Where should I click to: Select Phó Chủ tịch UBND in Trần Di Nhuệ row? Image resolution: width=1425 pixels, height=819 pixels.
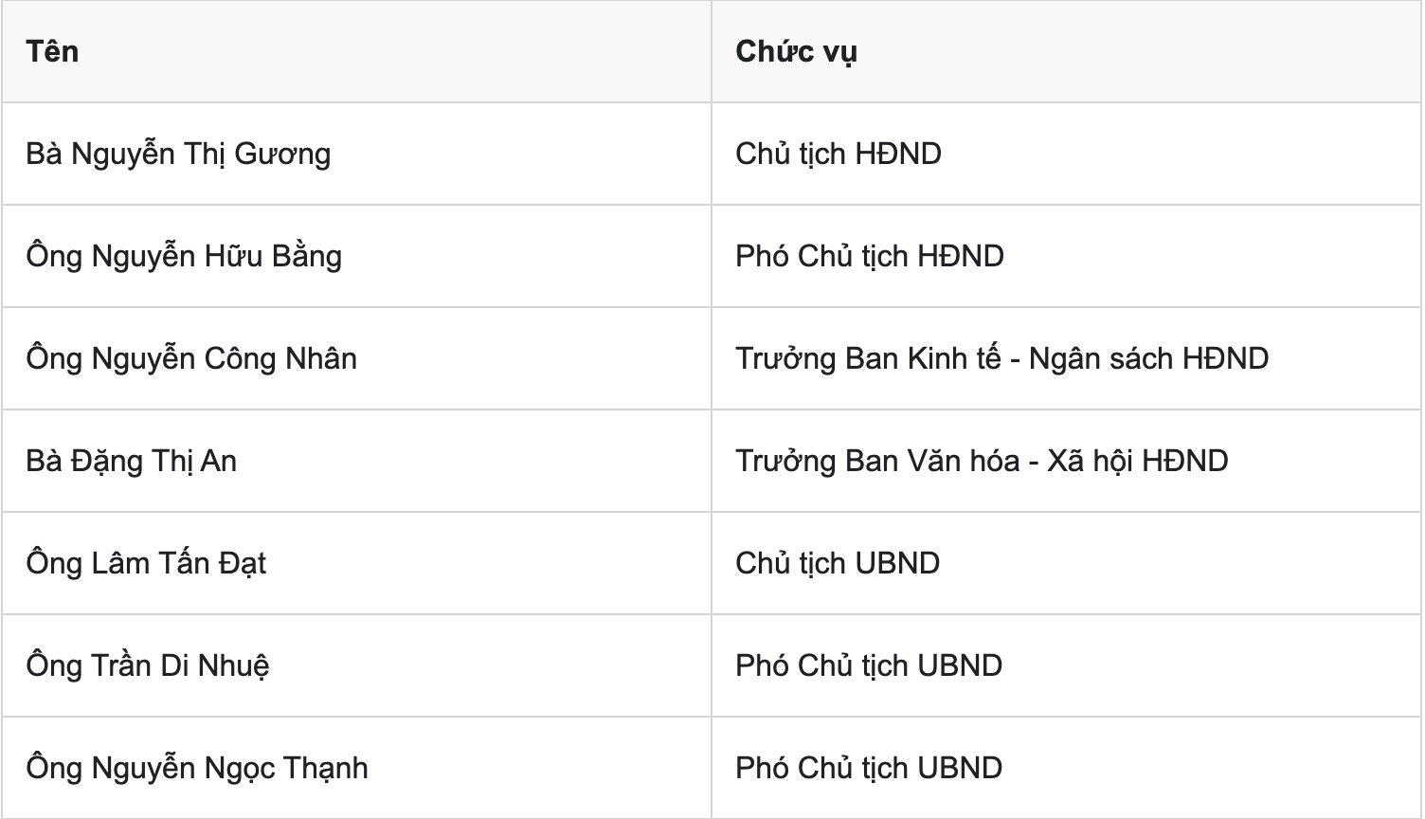coord(1067,665)
